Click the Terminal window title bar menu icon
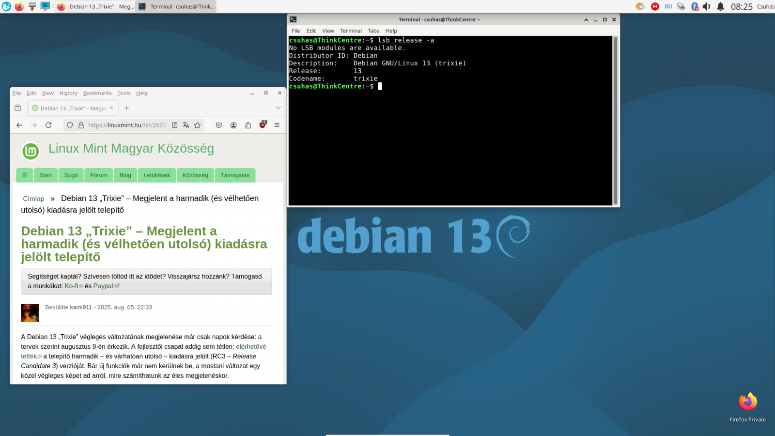The image size is (775, 436). click(293, 19)
